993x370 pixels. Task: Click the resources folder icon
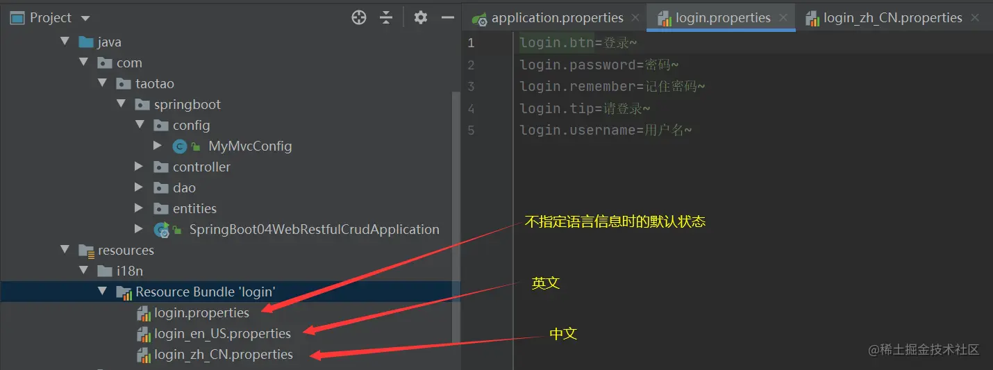(86, 251)
